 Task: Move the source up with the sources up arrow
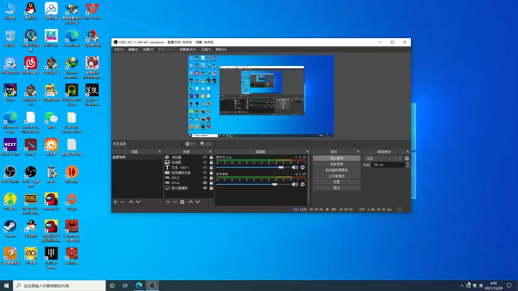tap(190, 202)
